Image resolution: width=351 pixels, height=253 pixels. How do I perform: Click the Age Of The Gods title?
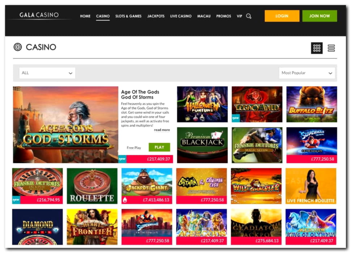[140, 95]
